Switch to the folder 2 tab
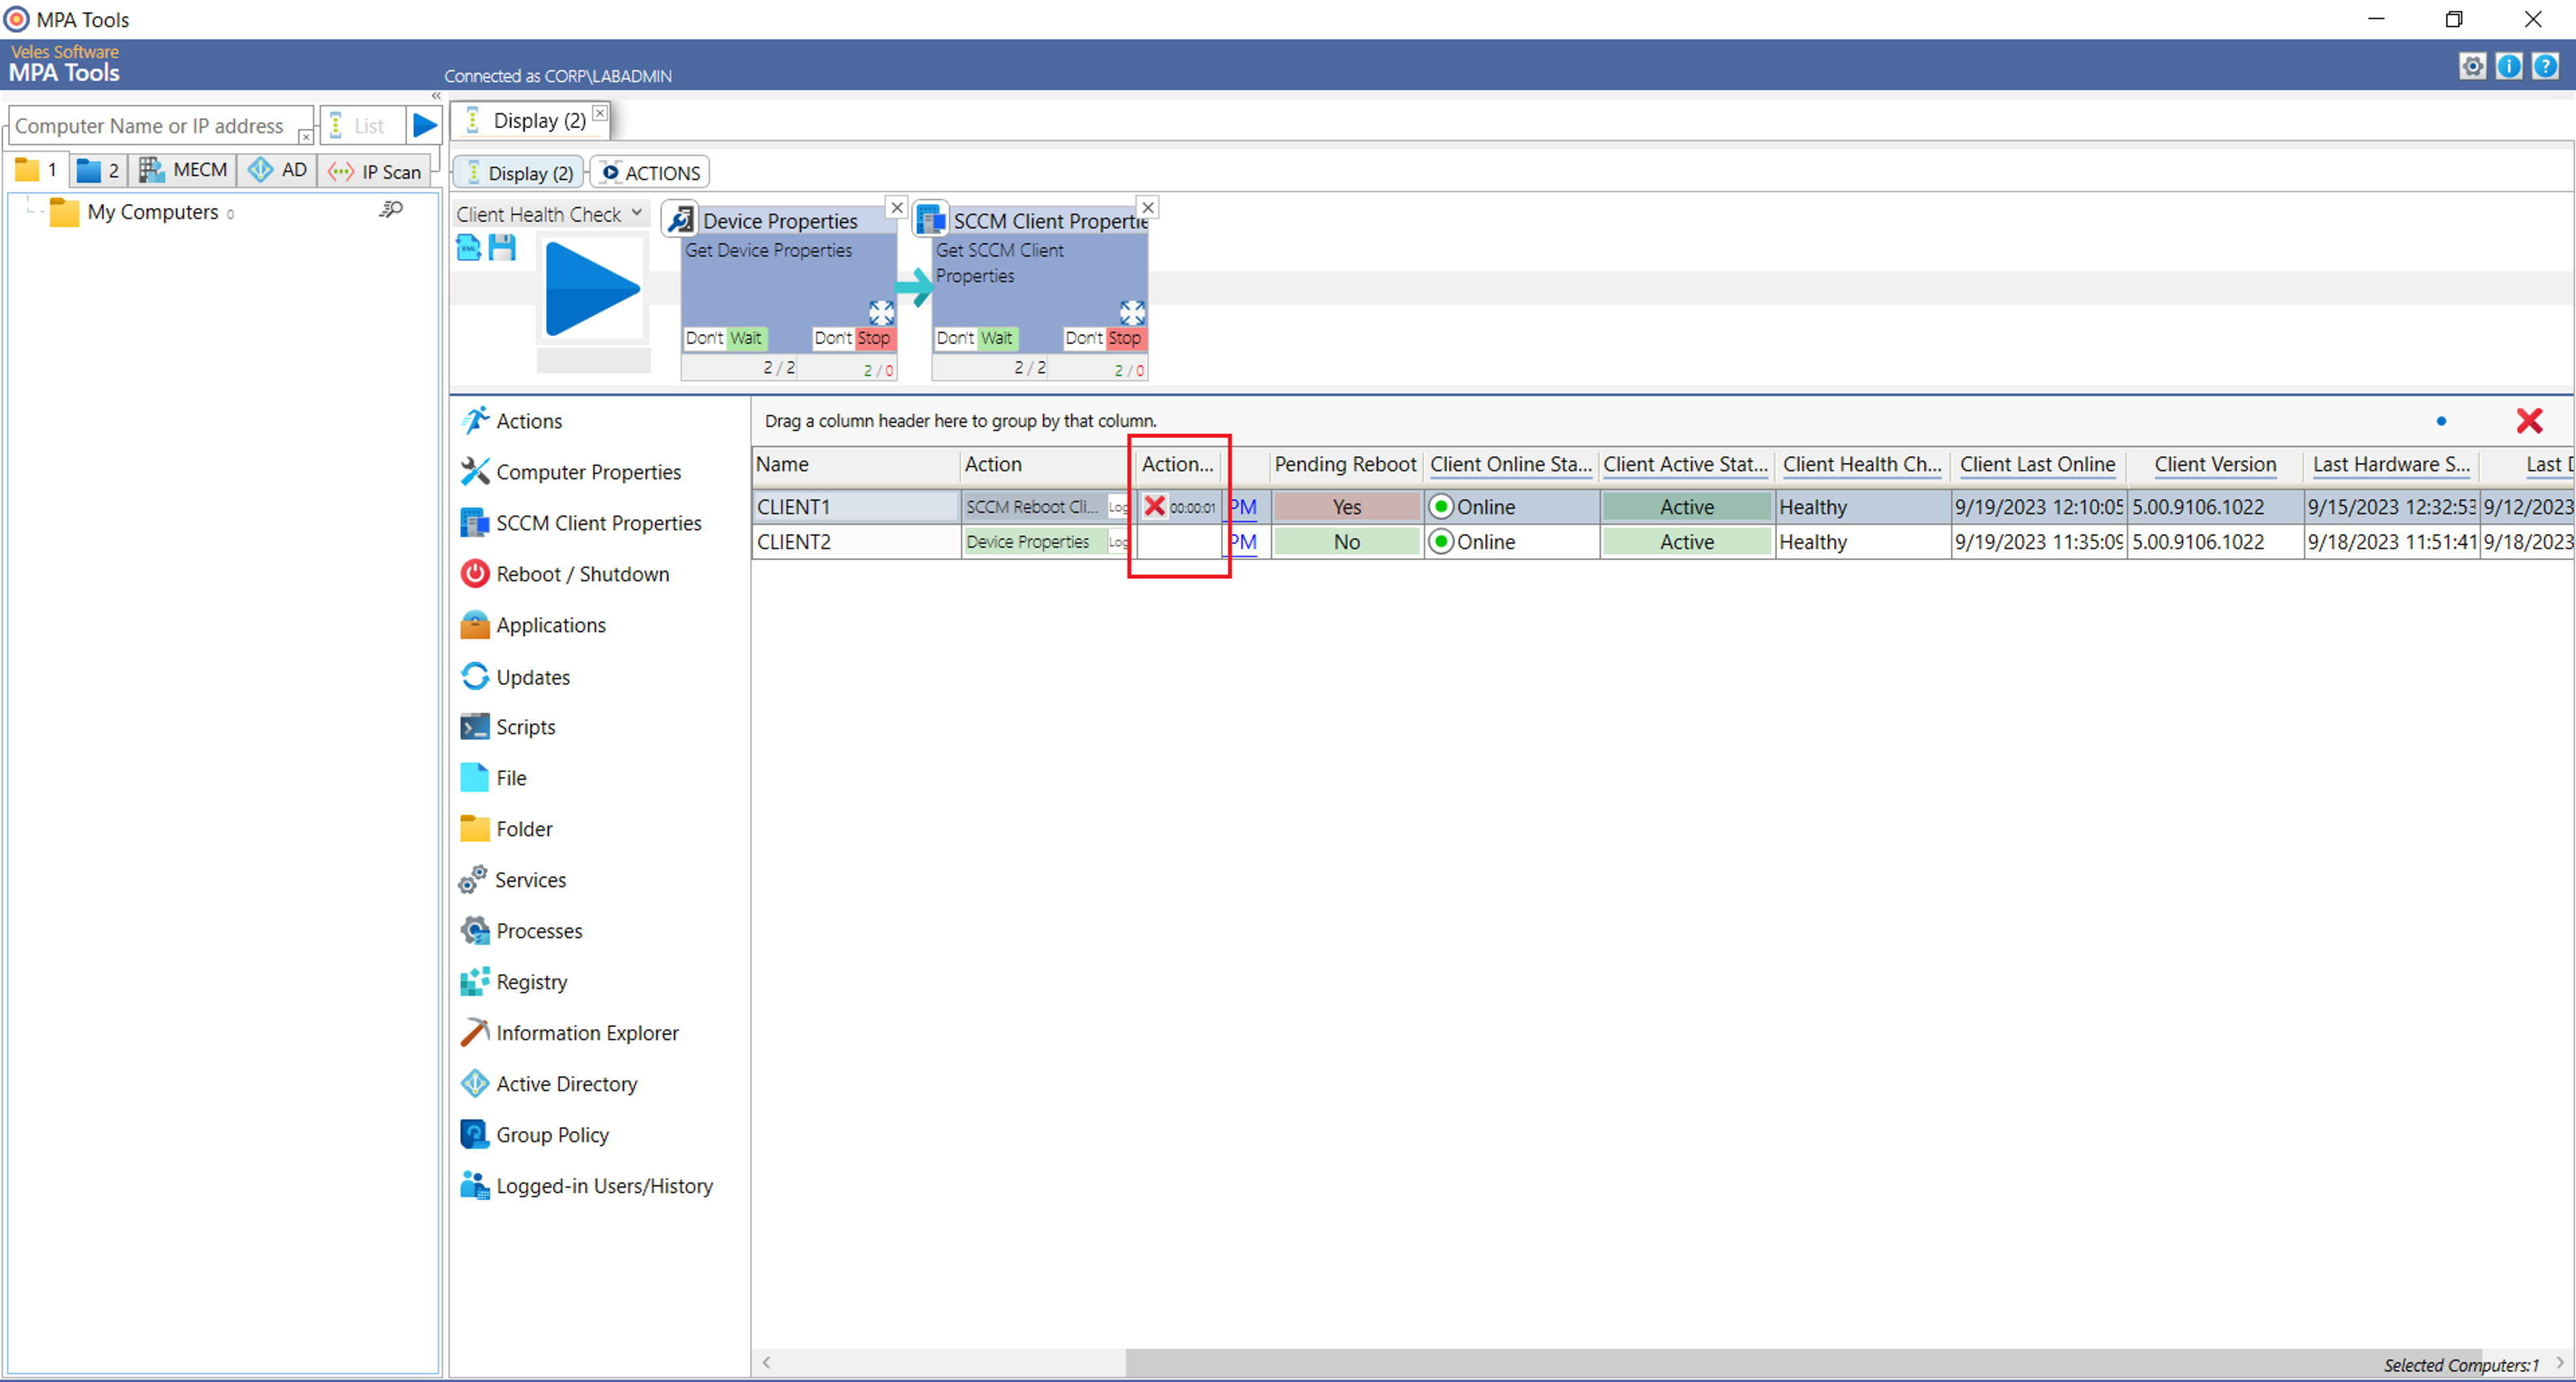Image resolution: width=2576 pixels, height=1382 pixels. pyautogui.click(x=98, y=170)
